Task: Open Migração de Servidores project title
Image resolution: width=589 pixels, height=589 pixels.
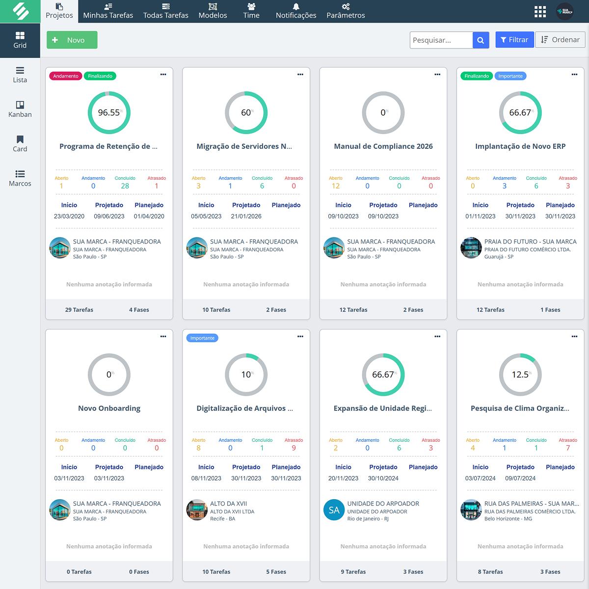Action: click(x=244, y=146)
